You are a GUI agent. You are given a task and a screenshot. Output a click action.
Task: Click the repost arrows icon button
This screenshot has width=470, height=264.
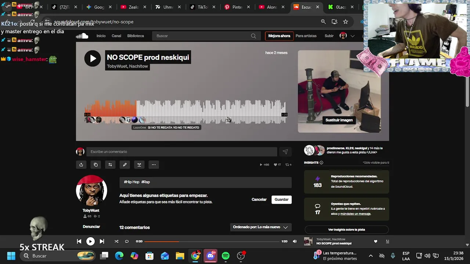point(110,165)
